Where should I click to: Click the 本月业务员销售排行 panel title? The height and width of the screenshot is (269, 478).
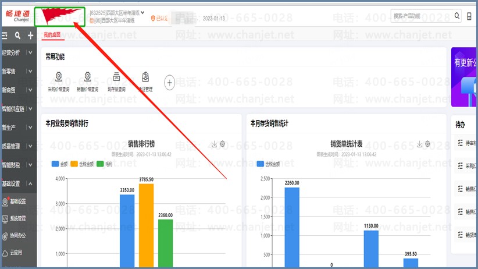[67, 123]
